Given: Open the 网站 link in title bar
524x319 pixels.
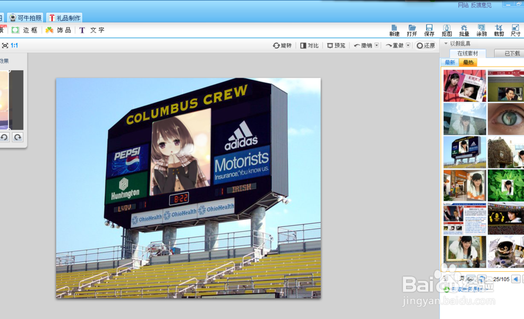Looking at the screenshot, I should point(463,5).
